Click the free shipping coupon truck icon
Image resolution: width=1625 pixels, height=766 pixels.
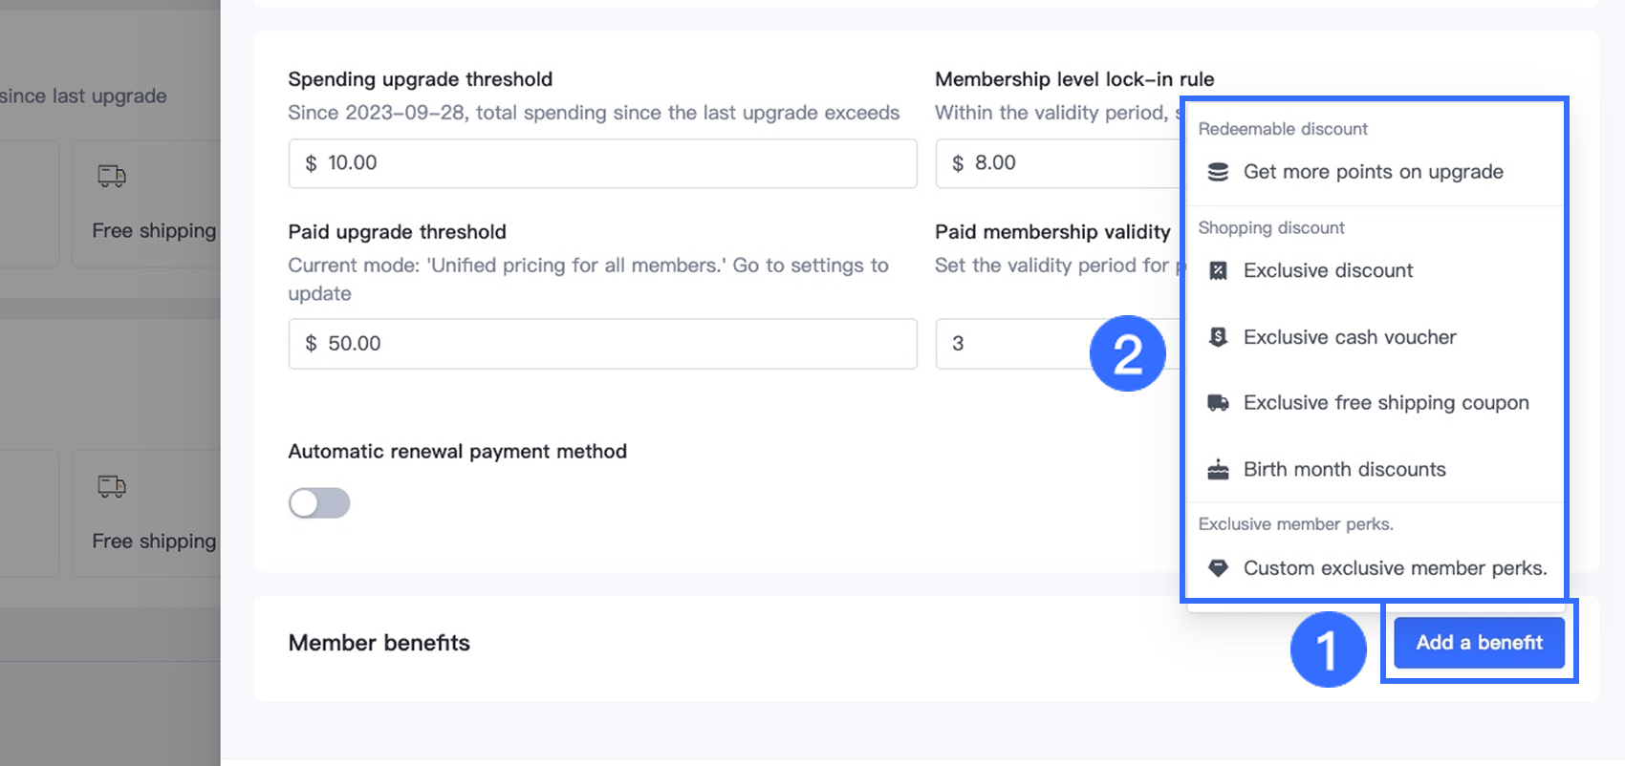(x=1218, y=403)
